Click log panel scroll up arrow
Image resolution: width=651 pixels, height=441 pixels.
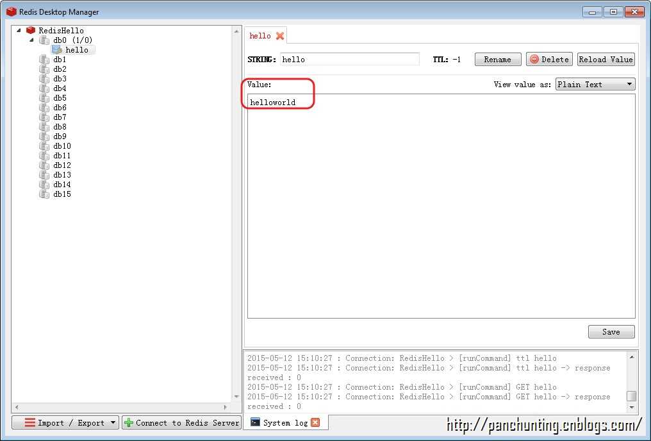pyautogui.click(x=632, y=357)
